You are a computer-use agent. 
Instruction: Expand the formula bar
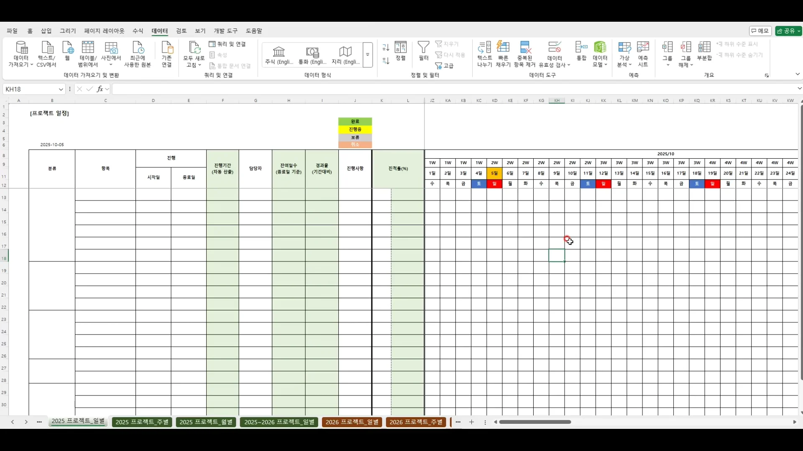[x=799, y=89]
